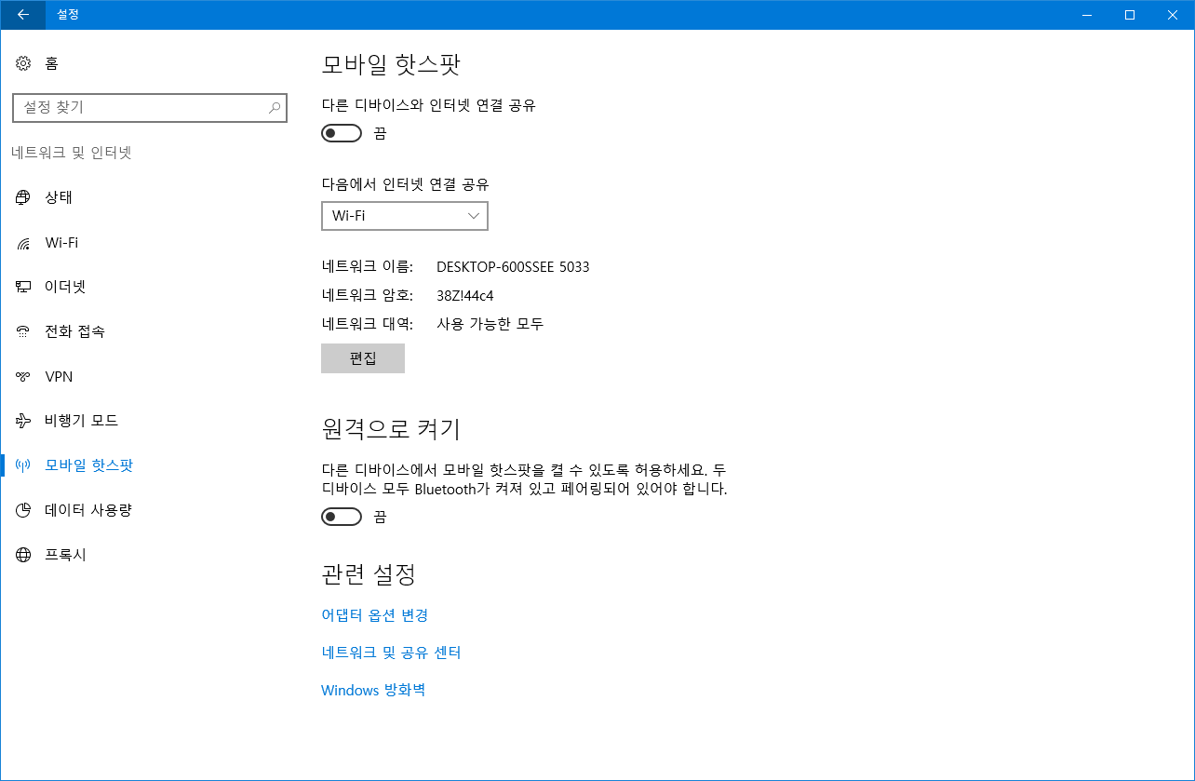Viewport: 1195px width, 781px height.
Task: Click the Home gear icon
Action: coord(23,63)
